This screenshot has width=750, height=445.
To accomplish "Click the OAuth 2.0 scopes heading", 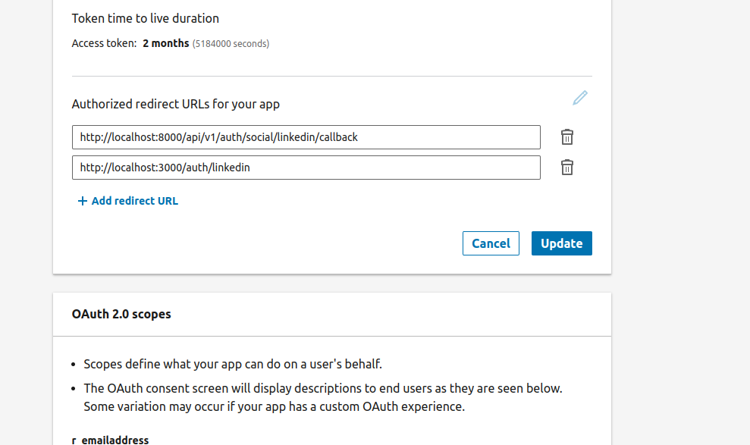I will (121, 314).
